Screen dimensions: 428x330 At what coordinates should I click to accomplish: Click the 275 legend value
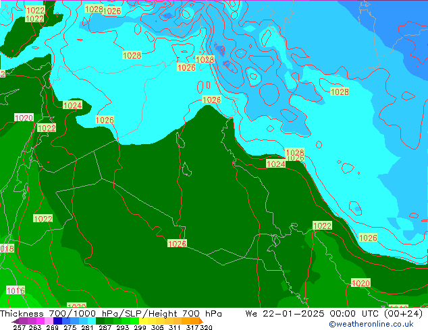(70, 327)
